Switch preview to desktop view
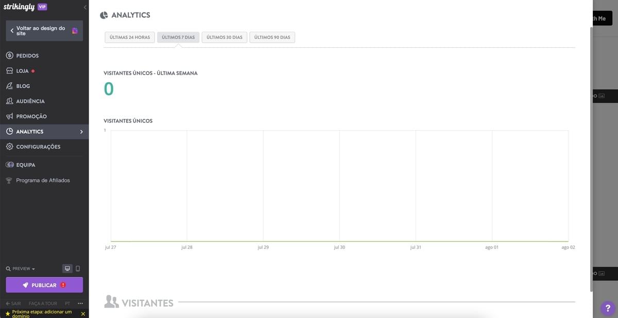 tap(67, 268)
